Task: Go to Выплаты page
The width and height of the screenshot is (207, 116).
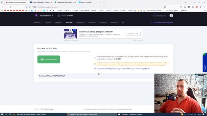Action: 92,23
